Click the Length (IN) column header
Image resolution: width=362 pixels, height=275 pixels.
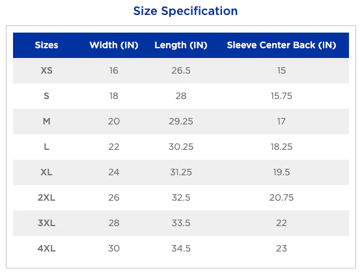(181, 46)
